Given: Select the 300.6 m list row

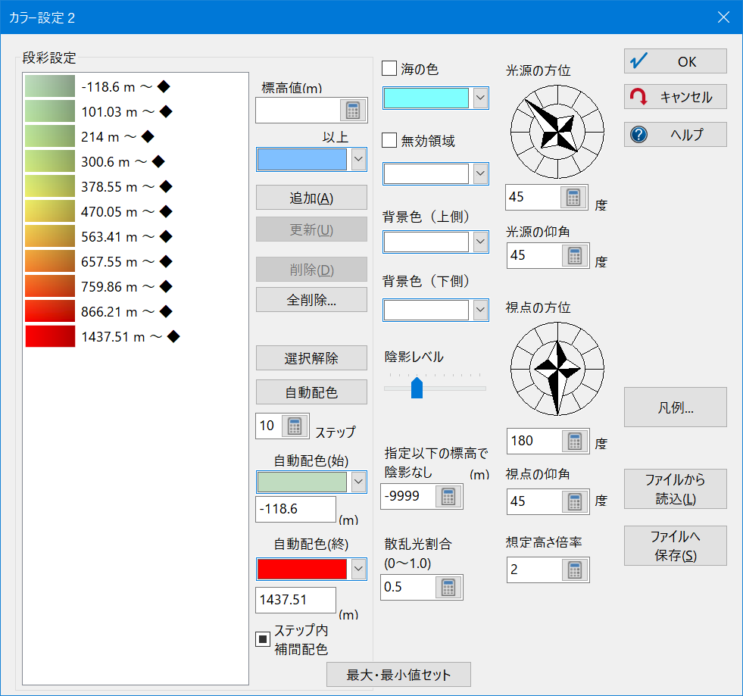Looking at the screenshot, I should pos(136,161).
